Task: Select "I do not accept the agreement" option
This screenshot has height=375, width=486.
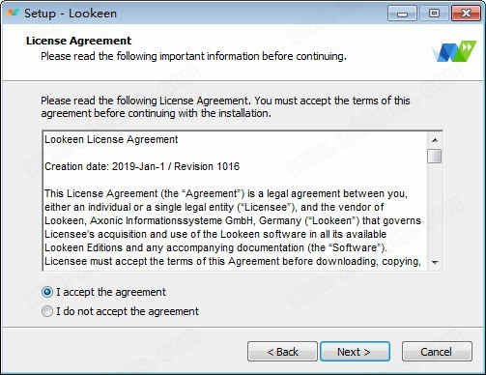Action: 47,311
